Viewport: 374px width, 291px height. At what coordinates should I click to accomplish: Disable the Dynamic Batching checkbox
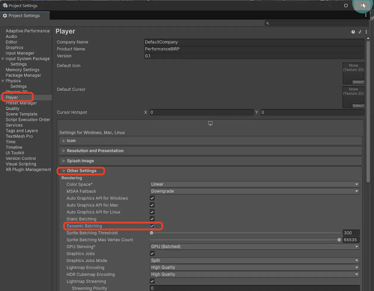tap(152, 226)
